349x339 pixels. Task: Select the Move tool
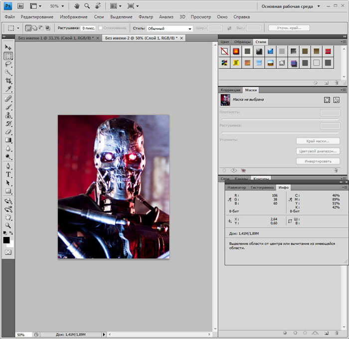8,47
